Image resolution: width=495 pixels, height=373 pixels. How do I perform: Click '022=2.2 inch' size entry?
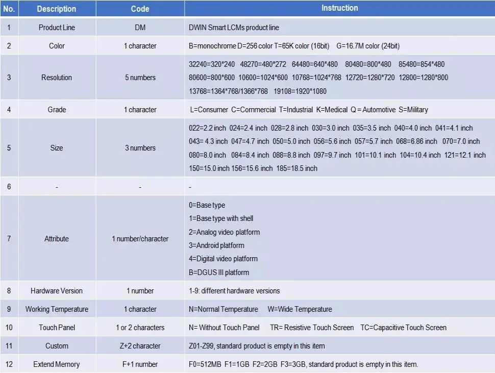coord(207,128)
